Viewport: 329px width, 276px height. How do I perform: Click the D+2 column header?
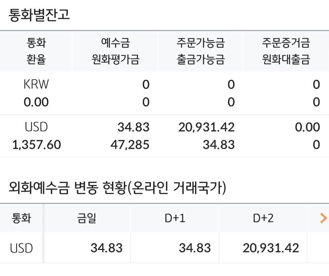point(263,218)
